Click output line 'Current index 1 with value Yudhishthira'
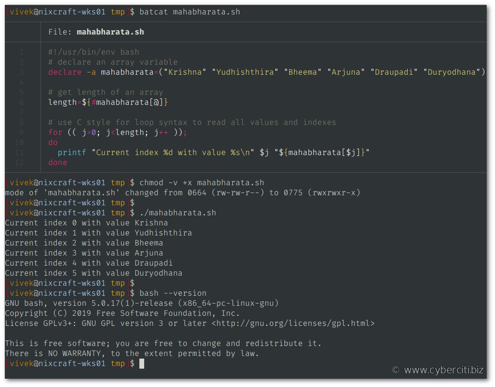This screenshot has height=387, width=495. click(x=98, y=233)
